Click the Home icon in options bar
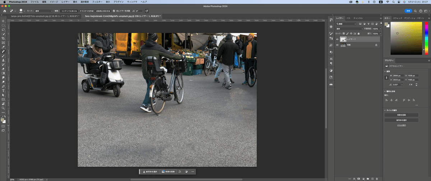The height and width of the screenshot is (181, 431). pyautogui.click(x=5, y=11)
